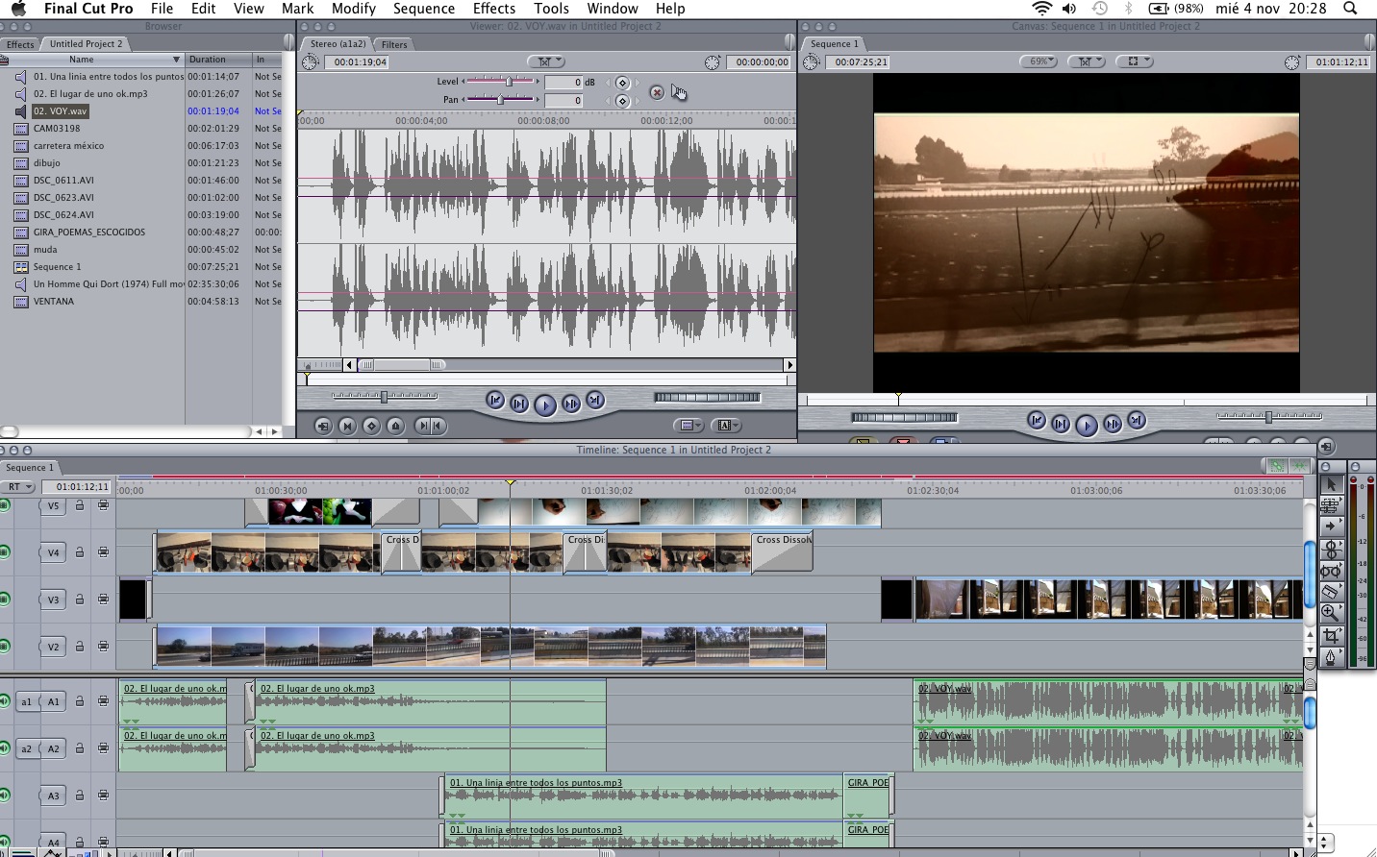Mute the A1 audio track
Viewport: 1377px width, 857px height.
5,701
